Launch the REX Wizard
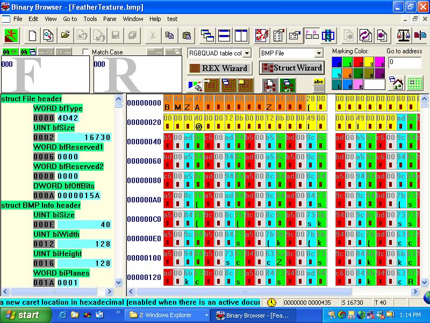 tap(220, 68)
